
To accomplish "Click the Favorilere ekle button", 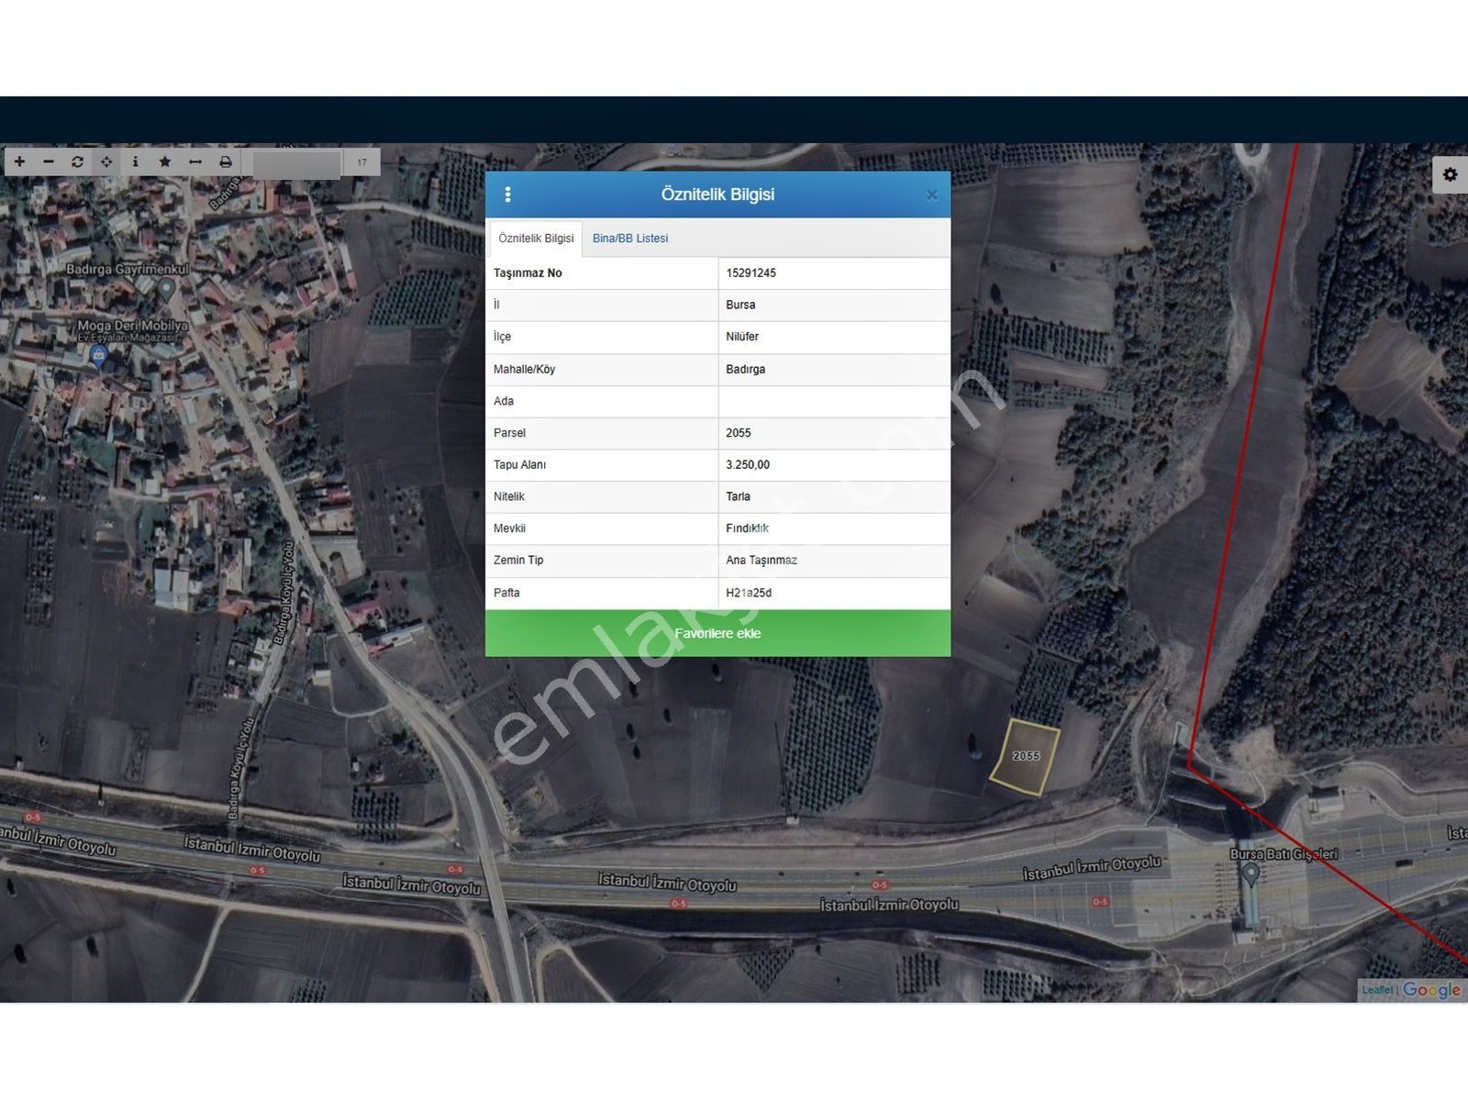I will (x=717, y=633).
